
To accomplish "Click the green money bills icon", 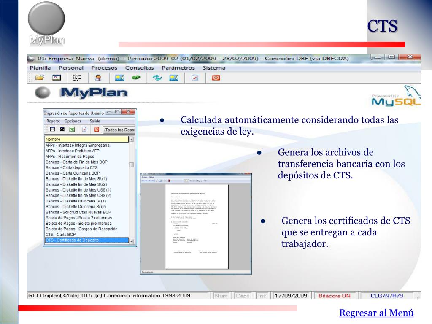I will pos(136,78).
